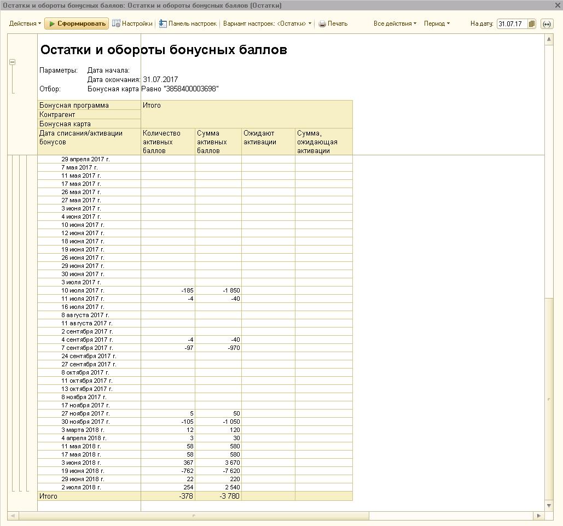
Task: Click the vertical scrollbar up arrow
Action: tap(549, 39)
